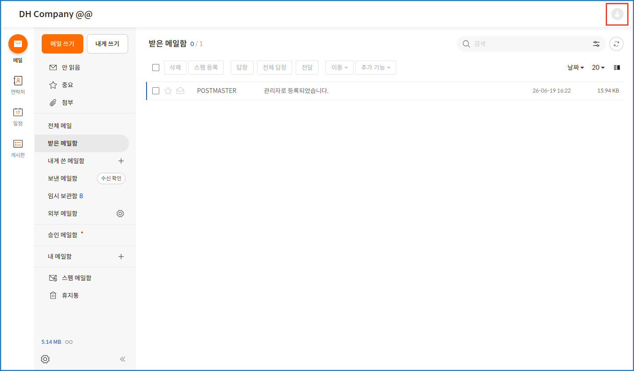Star the POSTMASTER message
Viewport: 634px width, 371px height.
click(168, 91)
